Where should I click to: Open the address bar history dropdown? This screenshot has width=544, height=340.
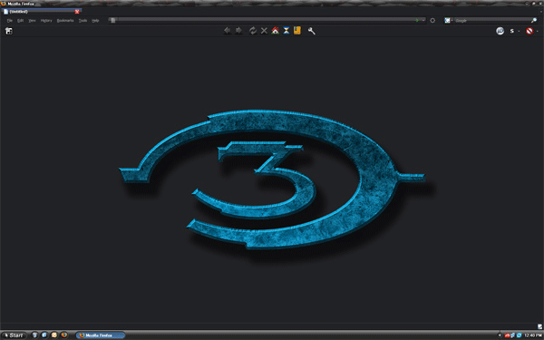click(x=423, y=21)
